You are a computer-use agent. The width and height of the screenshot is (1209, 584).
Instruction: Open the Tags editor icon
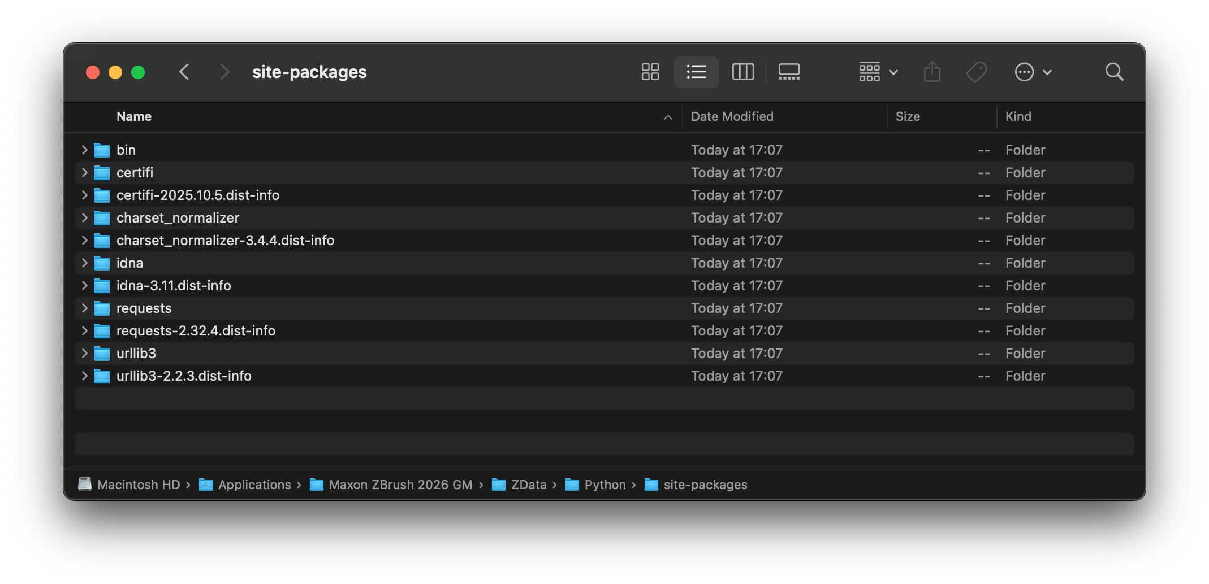[977, 72]
